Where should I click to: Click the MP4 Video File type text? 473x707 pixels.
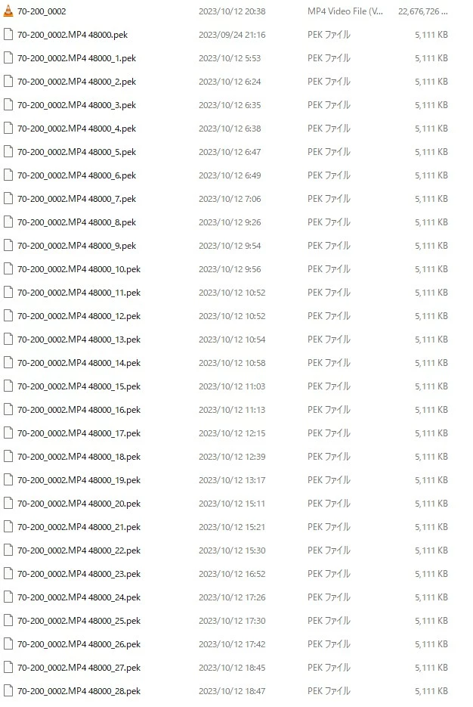345,11
